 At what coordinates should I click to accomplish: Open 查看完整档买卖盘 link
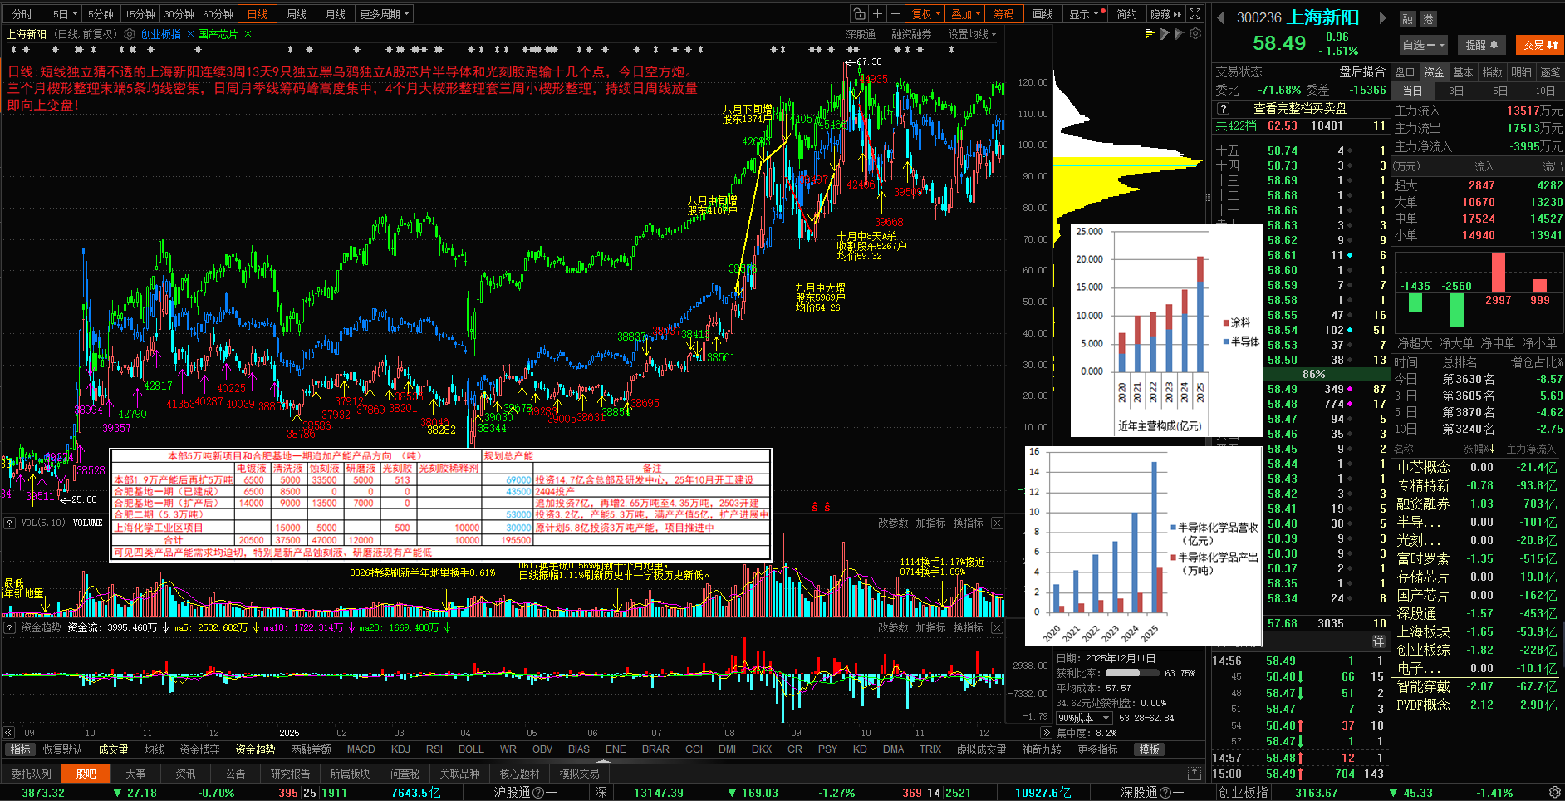[1300, 109]
